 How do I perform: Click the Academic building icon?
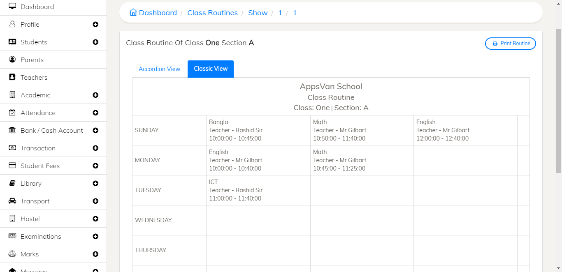(x=12, y=95)
